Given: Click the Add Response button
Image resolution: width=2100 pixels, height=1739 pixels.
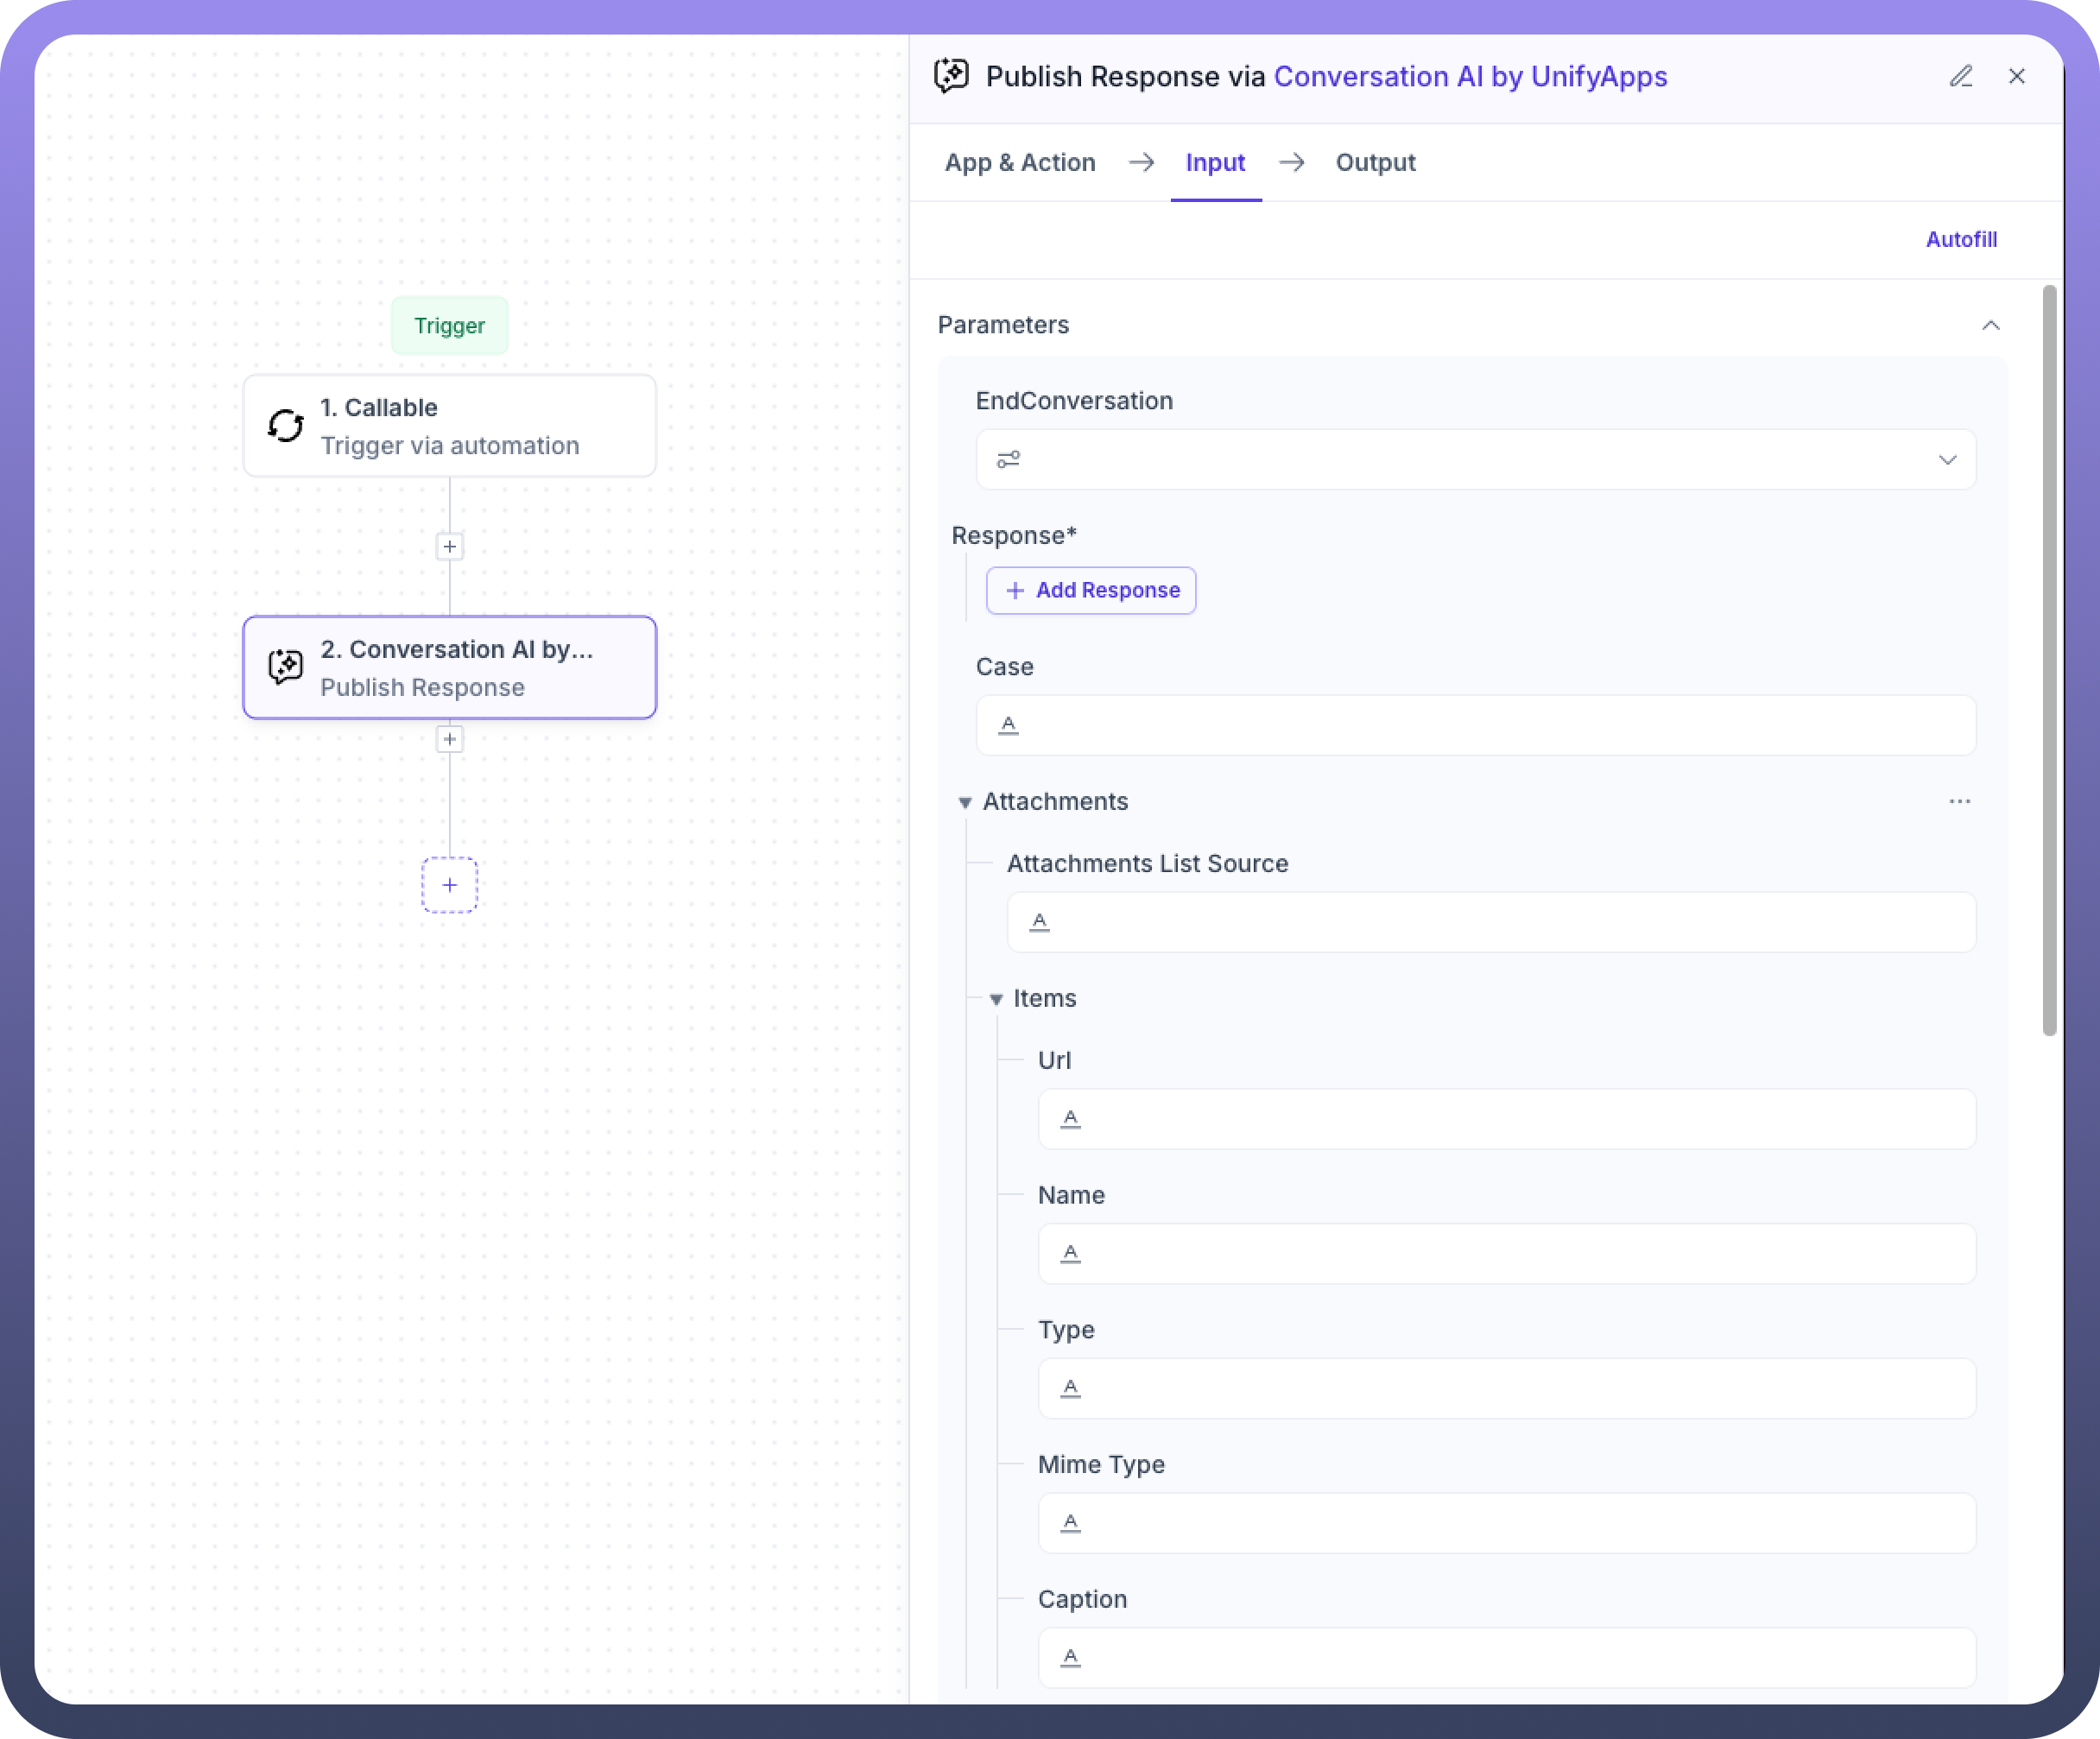Looking at the screenshot, I should (x=1091, y=591).
